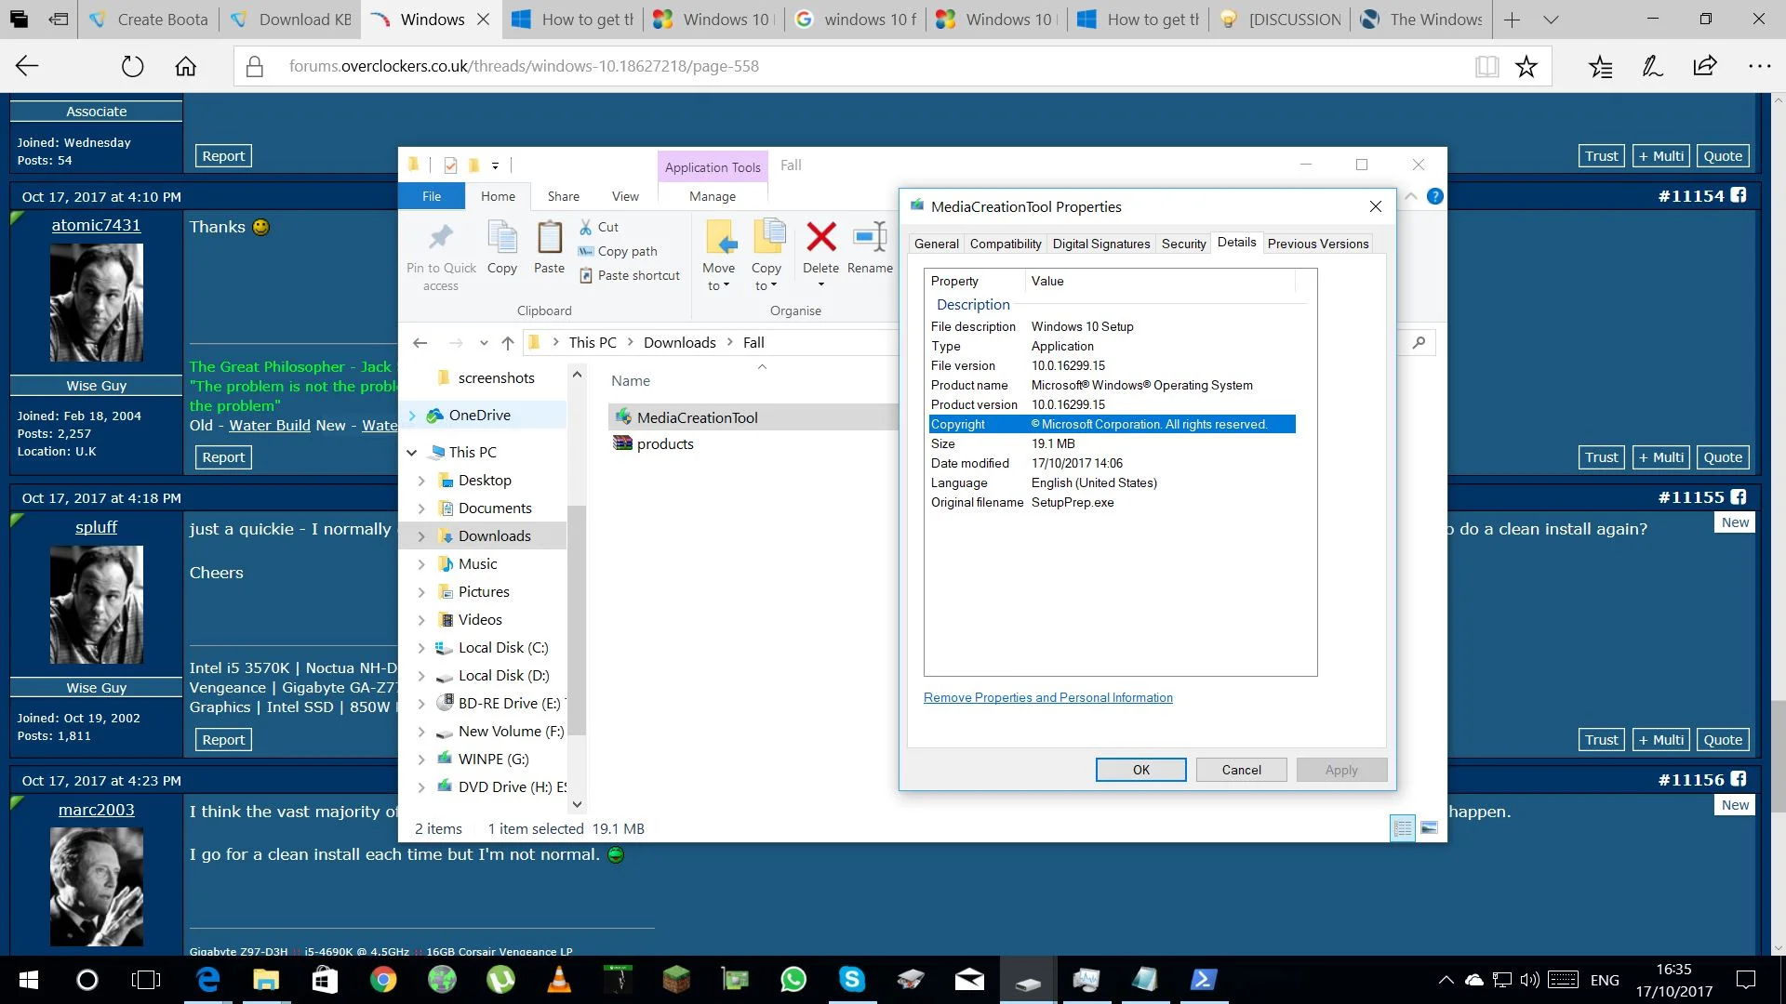
Task: Go to browser home page
Action: (x=186, y=66)
